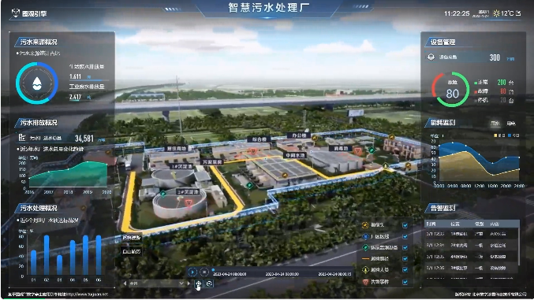Screen dimensions: 534x300
Task: Click the green monitor marker near 2# tank
Action: (163, 194)
